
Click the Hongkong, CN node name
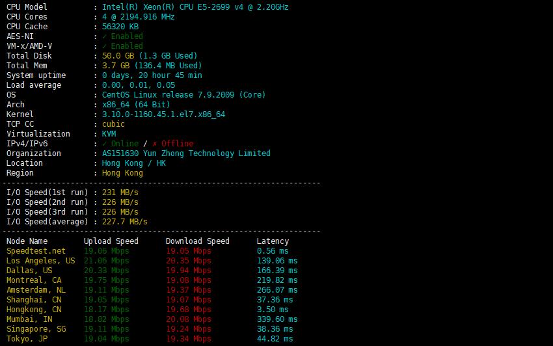(34, 310)
